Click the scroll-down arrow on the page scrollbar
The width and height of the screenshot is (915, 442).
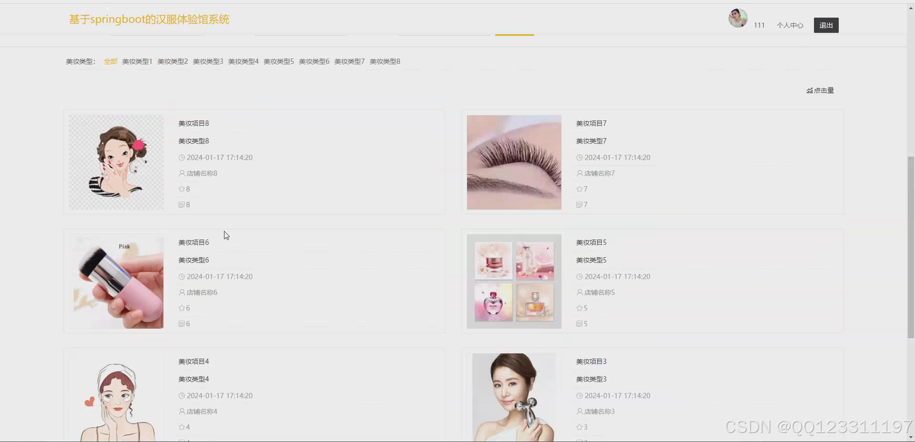click(x=912, y=437)
